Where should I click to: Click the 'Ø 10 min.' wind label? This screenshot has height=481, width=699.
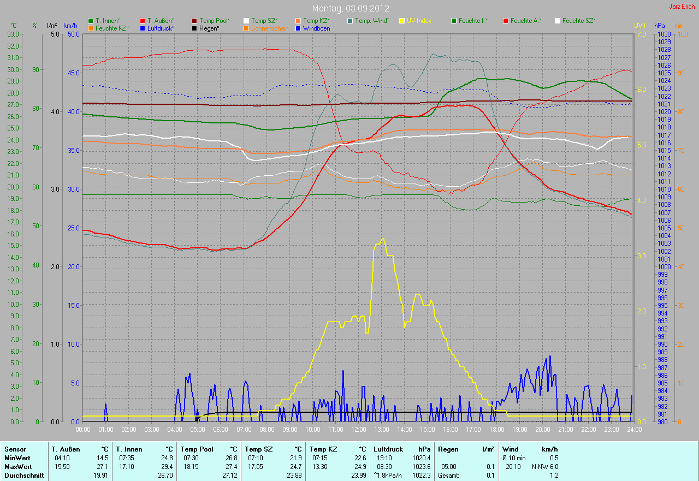[515, 458]
